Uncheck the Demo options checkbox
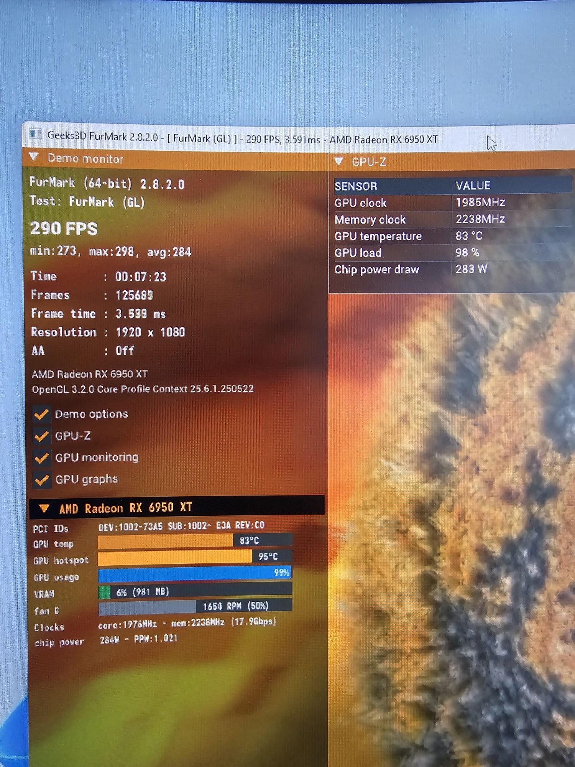 41,415
